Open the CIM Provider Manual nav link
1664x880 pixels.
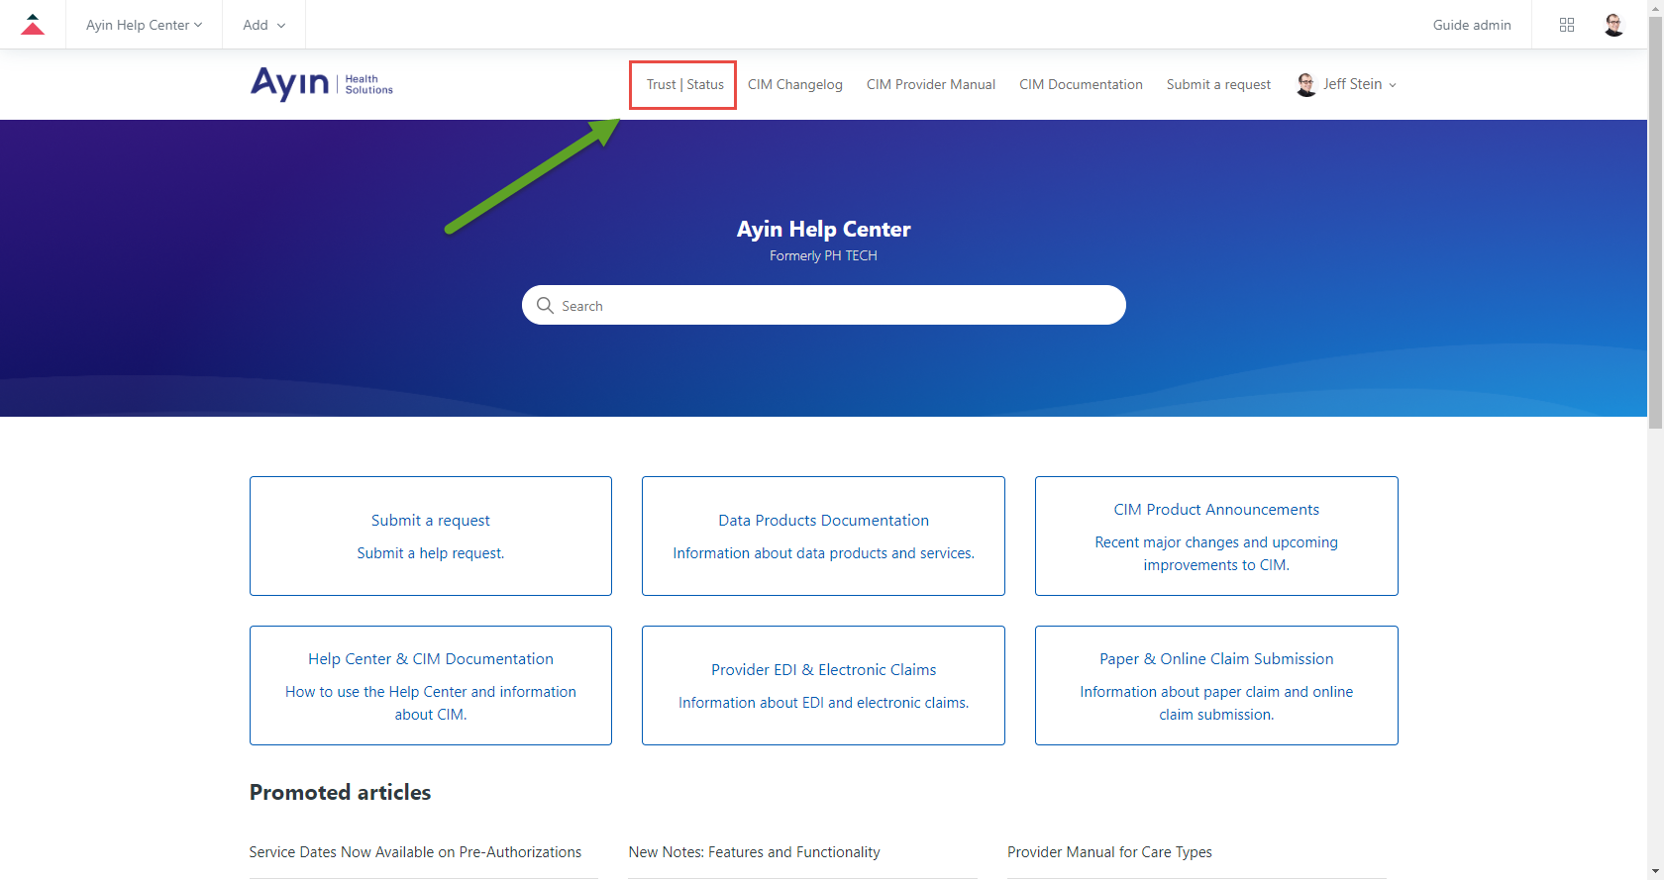point(931,84)
